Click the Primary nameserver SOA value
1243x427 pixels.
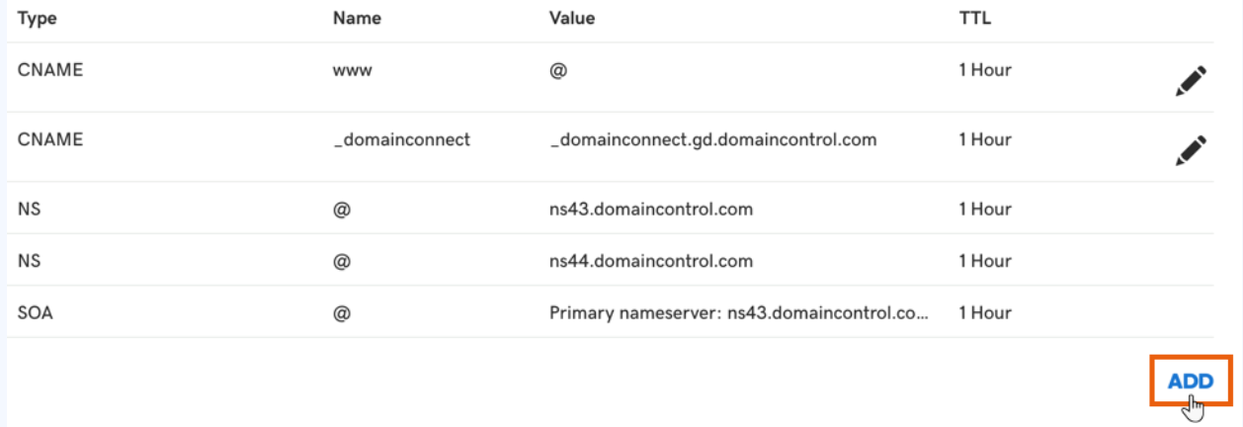coord(739,313)
